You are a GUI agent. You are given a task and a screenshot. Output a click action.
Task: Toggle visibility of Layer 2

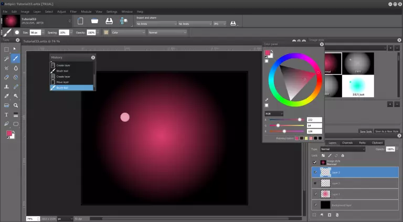[x=315, y=172]
